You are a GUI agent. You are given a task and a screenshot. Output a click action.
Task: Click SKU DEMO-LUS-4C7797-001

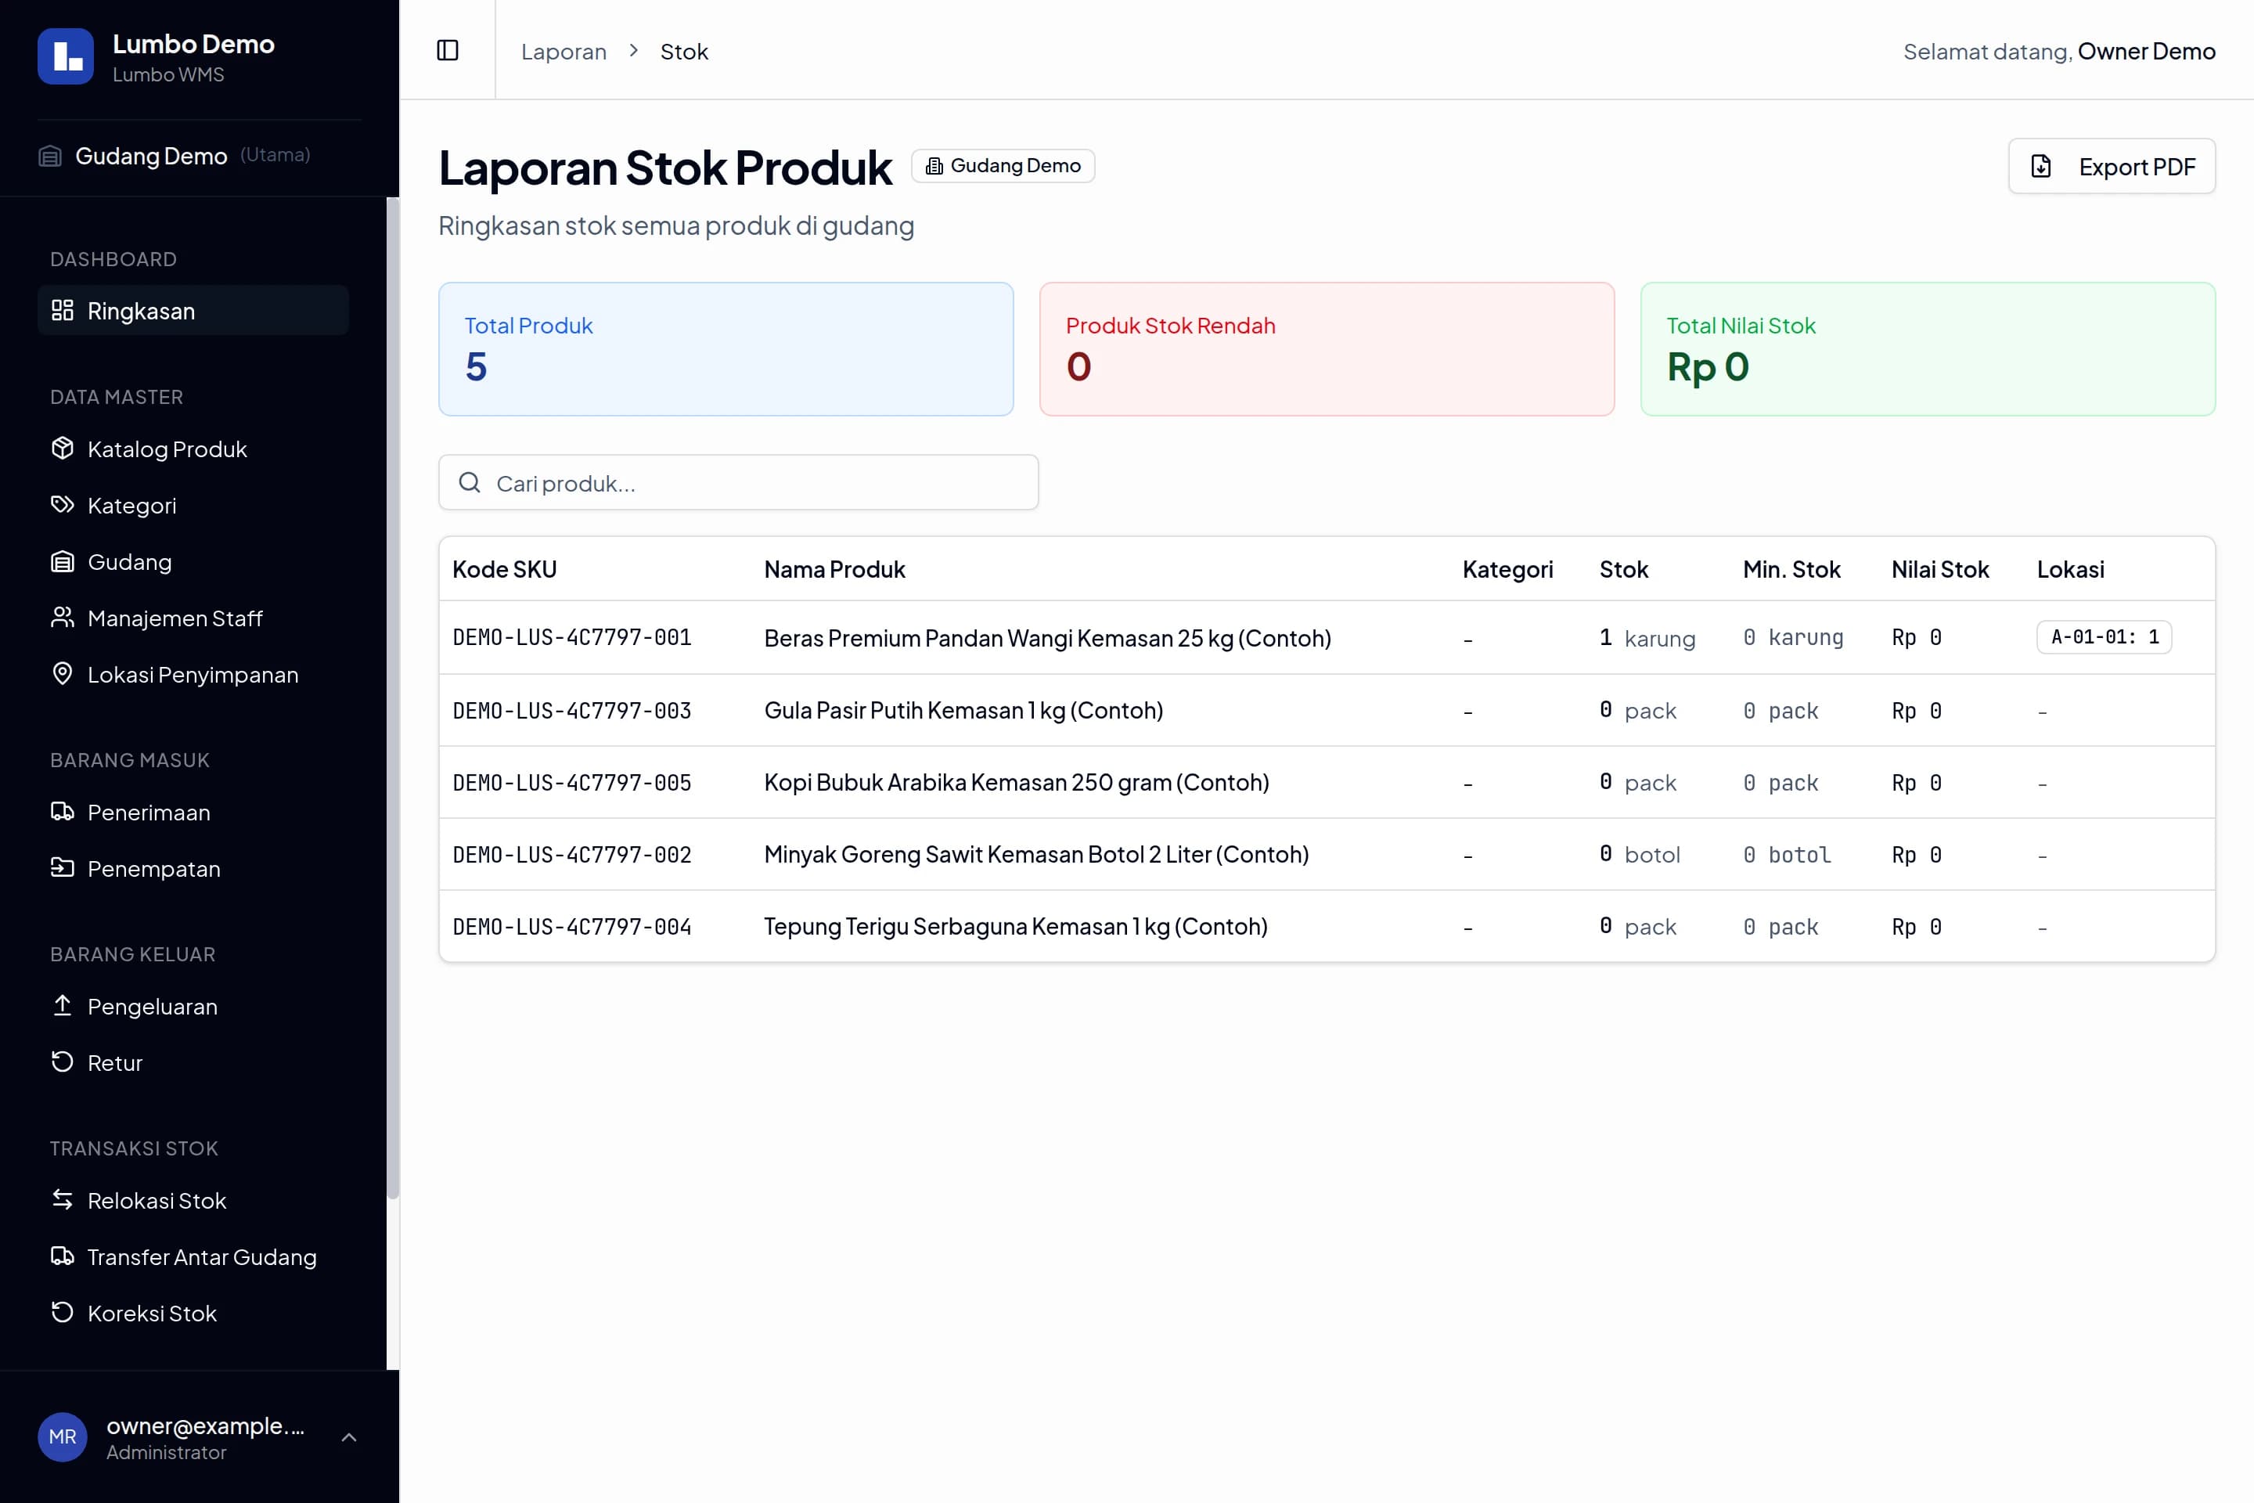[x=571, y=637]
